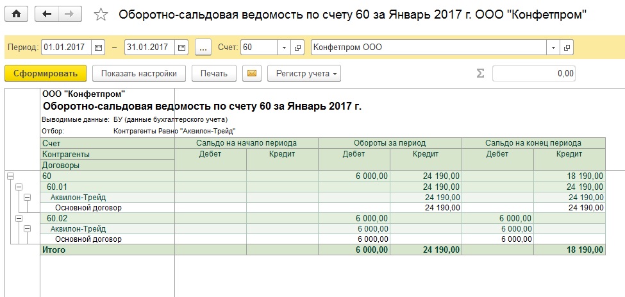This screenshot has width=625, height=297.
Task: Click the Сформировать button
Action: (x=46, y=73)
